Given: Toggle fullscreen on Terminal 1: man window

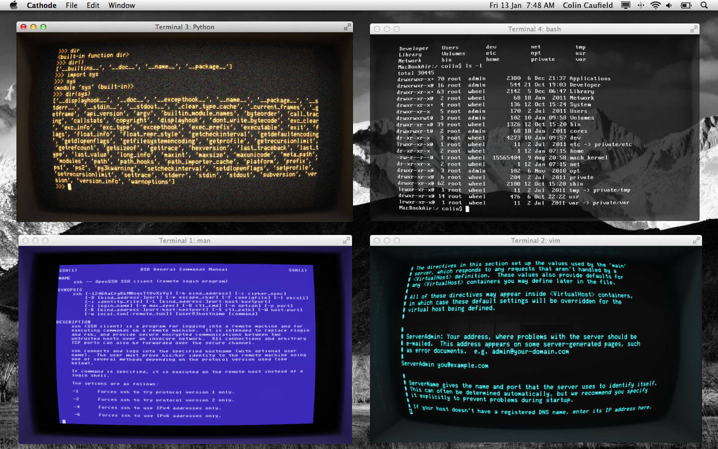Looking at the screenshot, I should click(347, 240).
